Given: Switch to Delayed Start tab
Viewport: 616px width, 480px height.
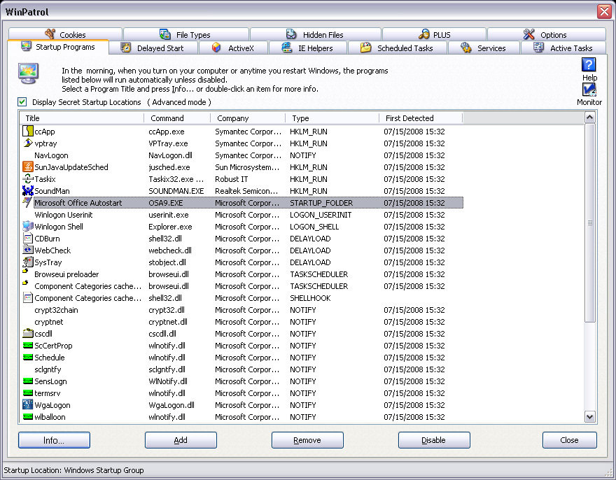Looking at the screenshot, I should pyautogui.click(x=153, y=48).
